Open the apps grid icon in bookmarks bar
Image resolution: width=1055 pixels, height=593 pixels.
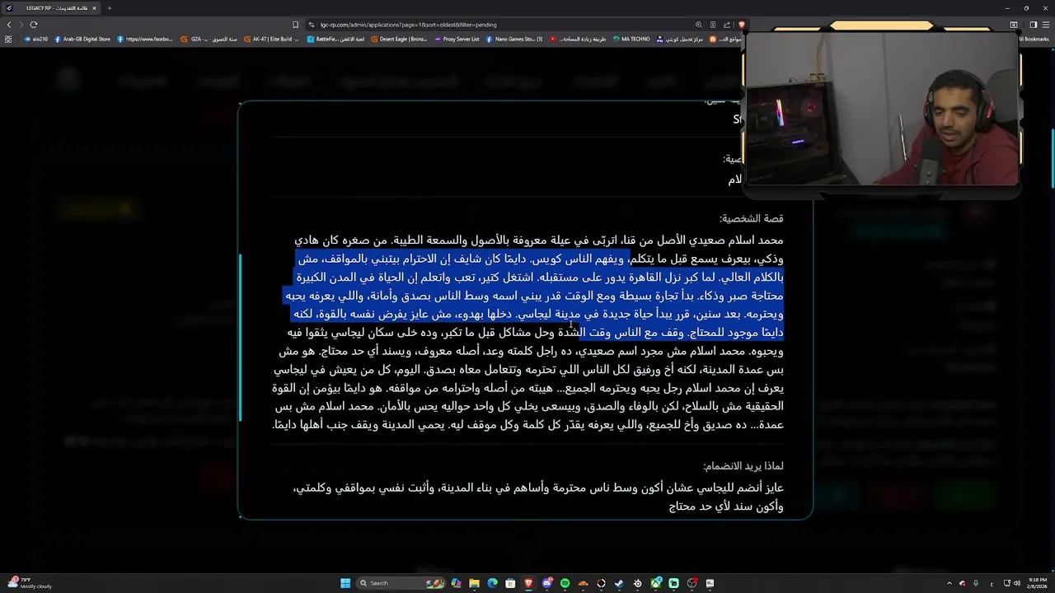tap(8, 39)
